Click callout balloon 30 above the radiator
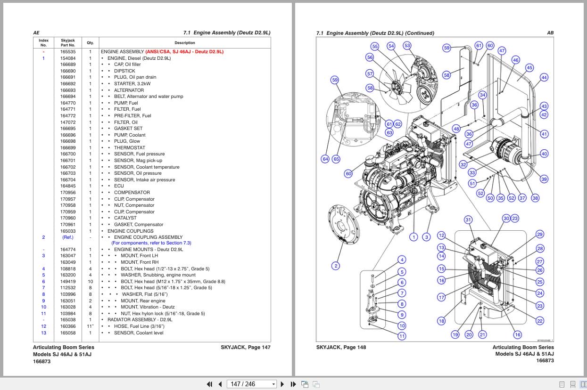Screen dimensions: 587x390 [506, 219]
